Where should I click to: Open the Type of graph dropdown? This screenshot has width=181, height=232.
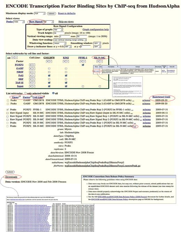click(58, 30)
